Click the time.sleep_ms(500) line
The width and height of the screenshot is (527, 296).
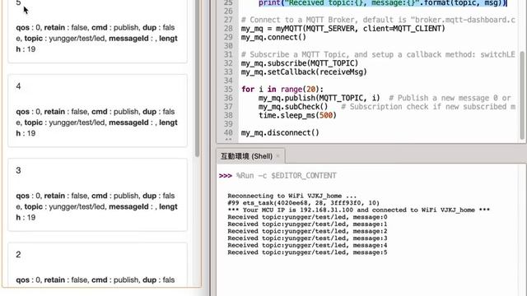(x=297, y=115)
